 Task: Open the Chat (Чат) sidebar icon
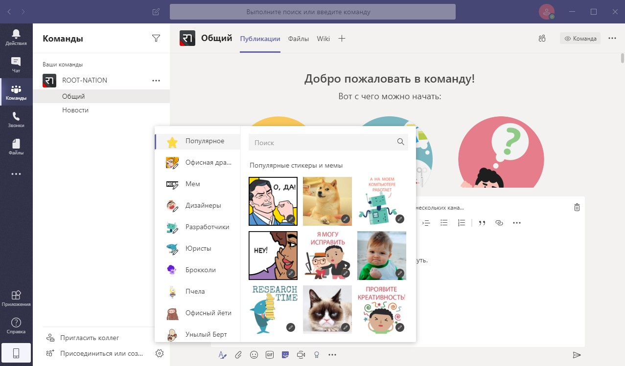click(16, 65)
